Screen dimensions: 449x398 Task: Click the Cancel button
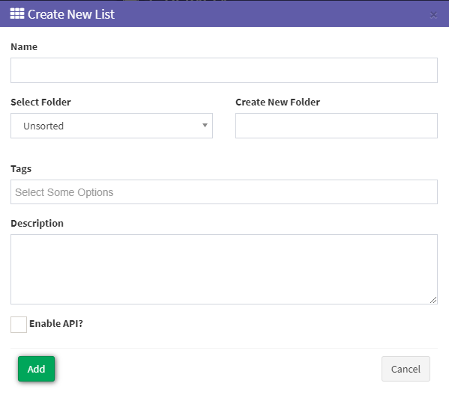[x=406, y=369]
